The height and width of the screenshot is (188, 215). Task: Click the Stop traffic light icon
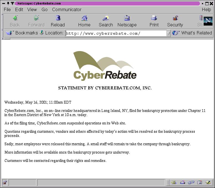[x=201, y=18]
